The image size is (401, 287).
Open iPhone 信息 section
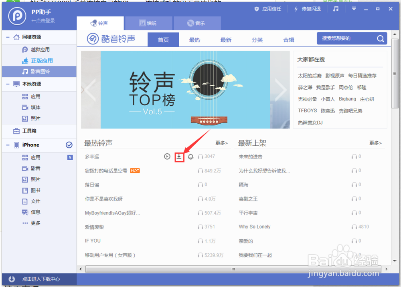click(39, 212)
